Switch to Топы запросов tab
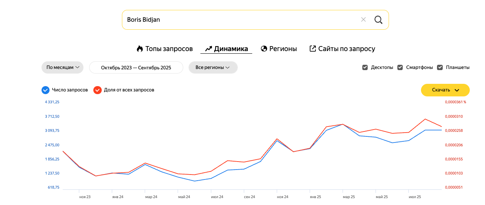The height and width of the screenshot is (205, 485). pos(169,49)
